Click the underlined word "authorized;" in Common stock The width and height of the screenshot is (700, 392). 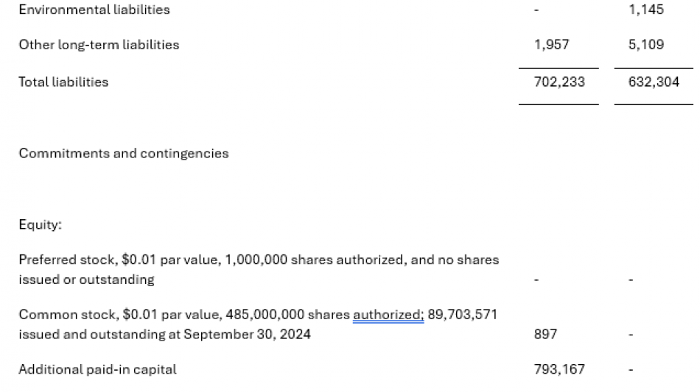tap(388, 315)
